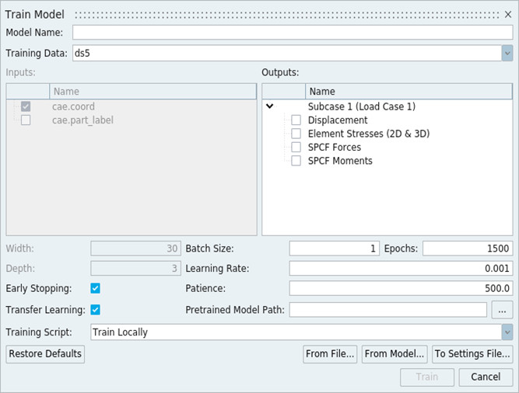Check the Displacement output checkbox
Image resolution: width=519 pixels, height=393 pixels.
click(x=296, y=120)
